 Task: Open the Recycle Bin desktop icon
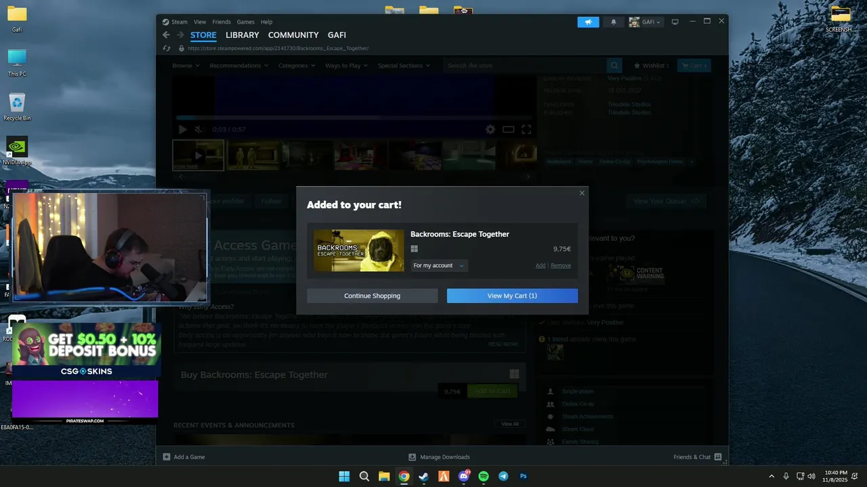(17, 107)
